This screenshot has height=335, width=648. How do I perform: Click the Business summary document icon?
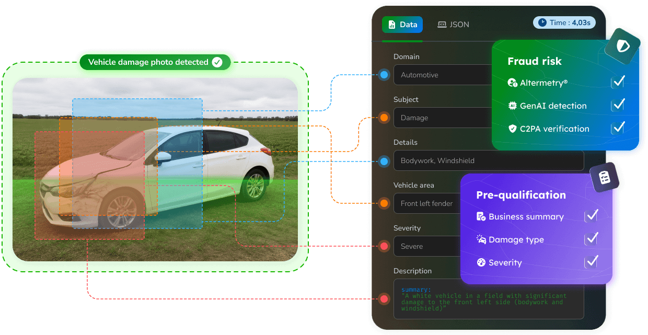click(x=481, y=216)
